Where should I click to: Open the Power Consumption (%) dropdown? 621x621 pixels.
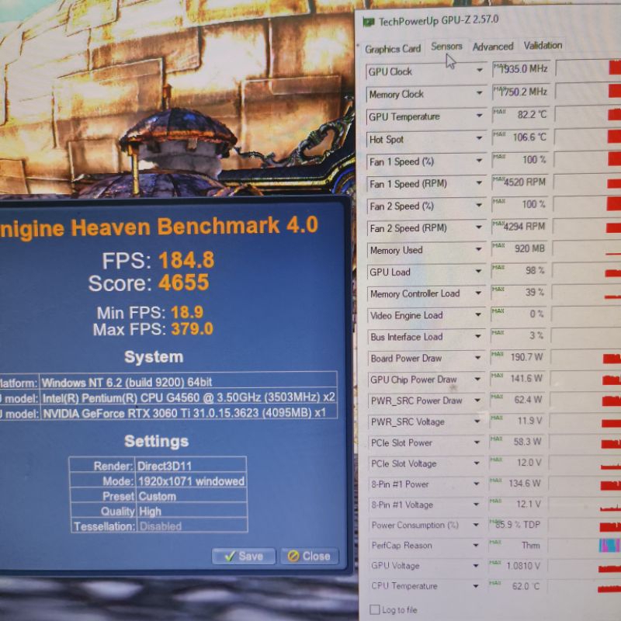point(476,525)
